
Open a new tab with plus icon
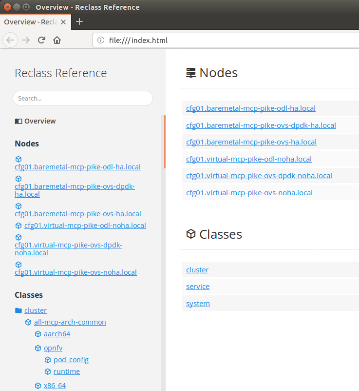click(79, 21)
